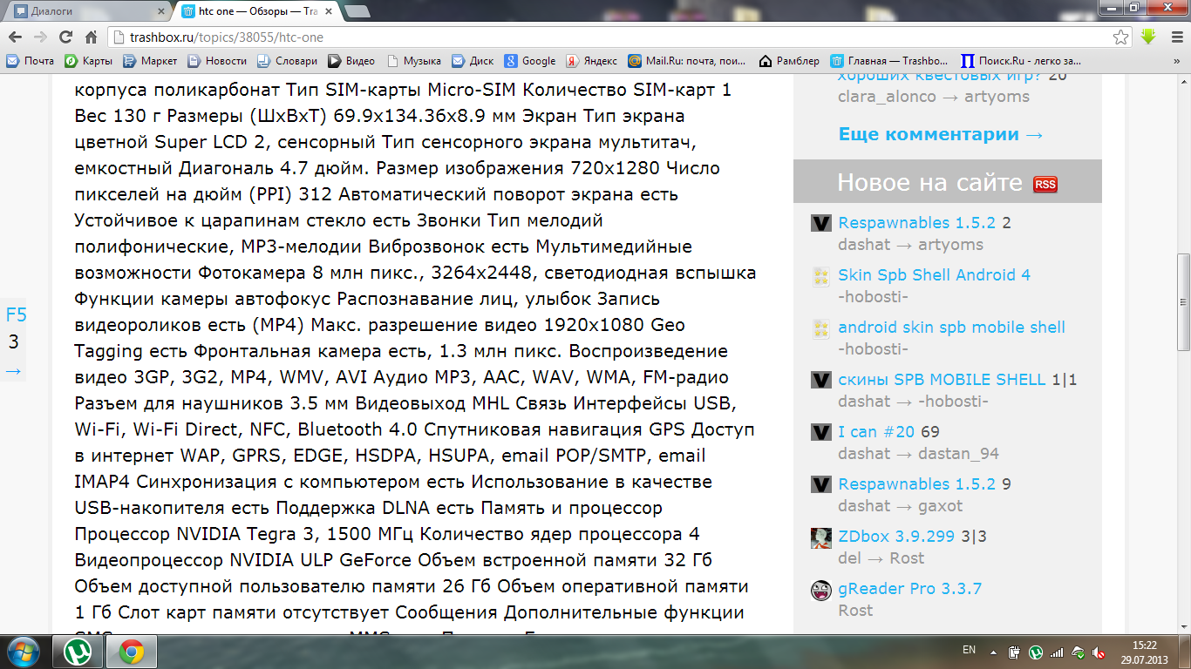This screenshot has height=669, width=1191.
Task: Open a new browser tab
Action: (358, 12)
